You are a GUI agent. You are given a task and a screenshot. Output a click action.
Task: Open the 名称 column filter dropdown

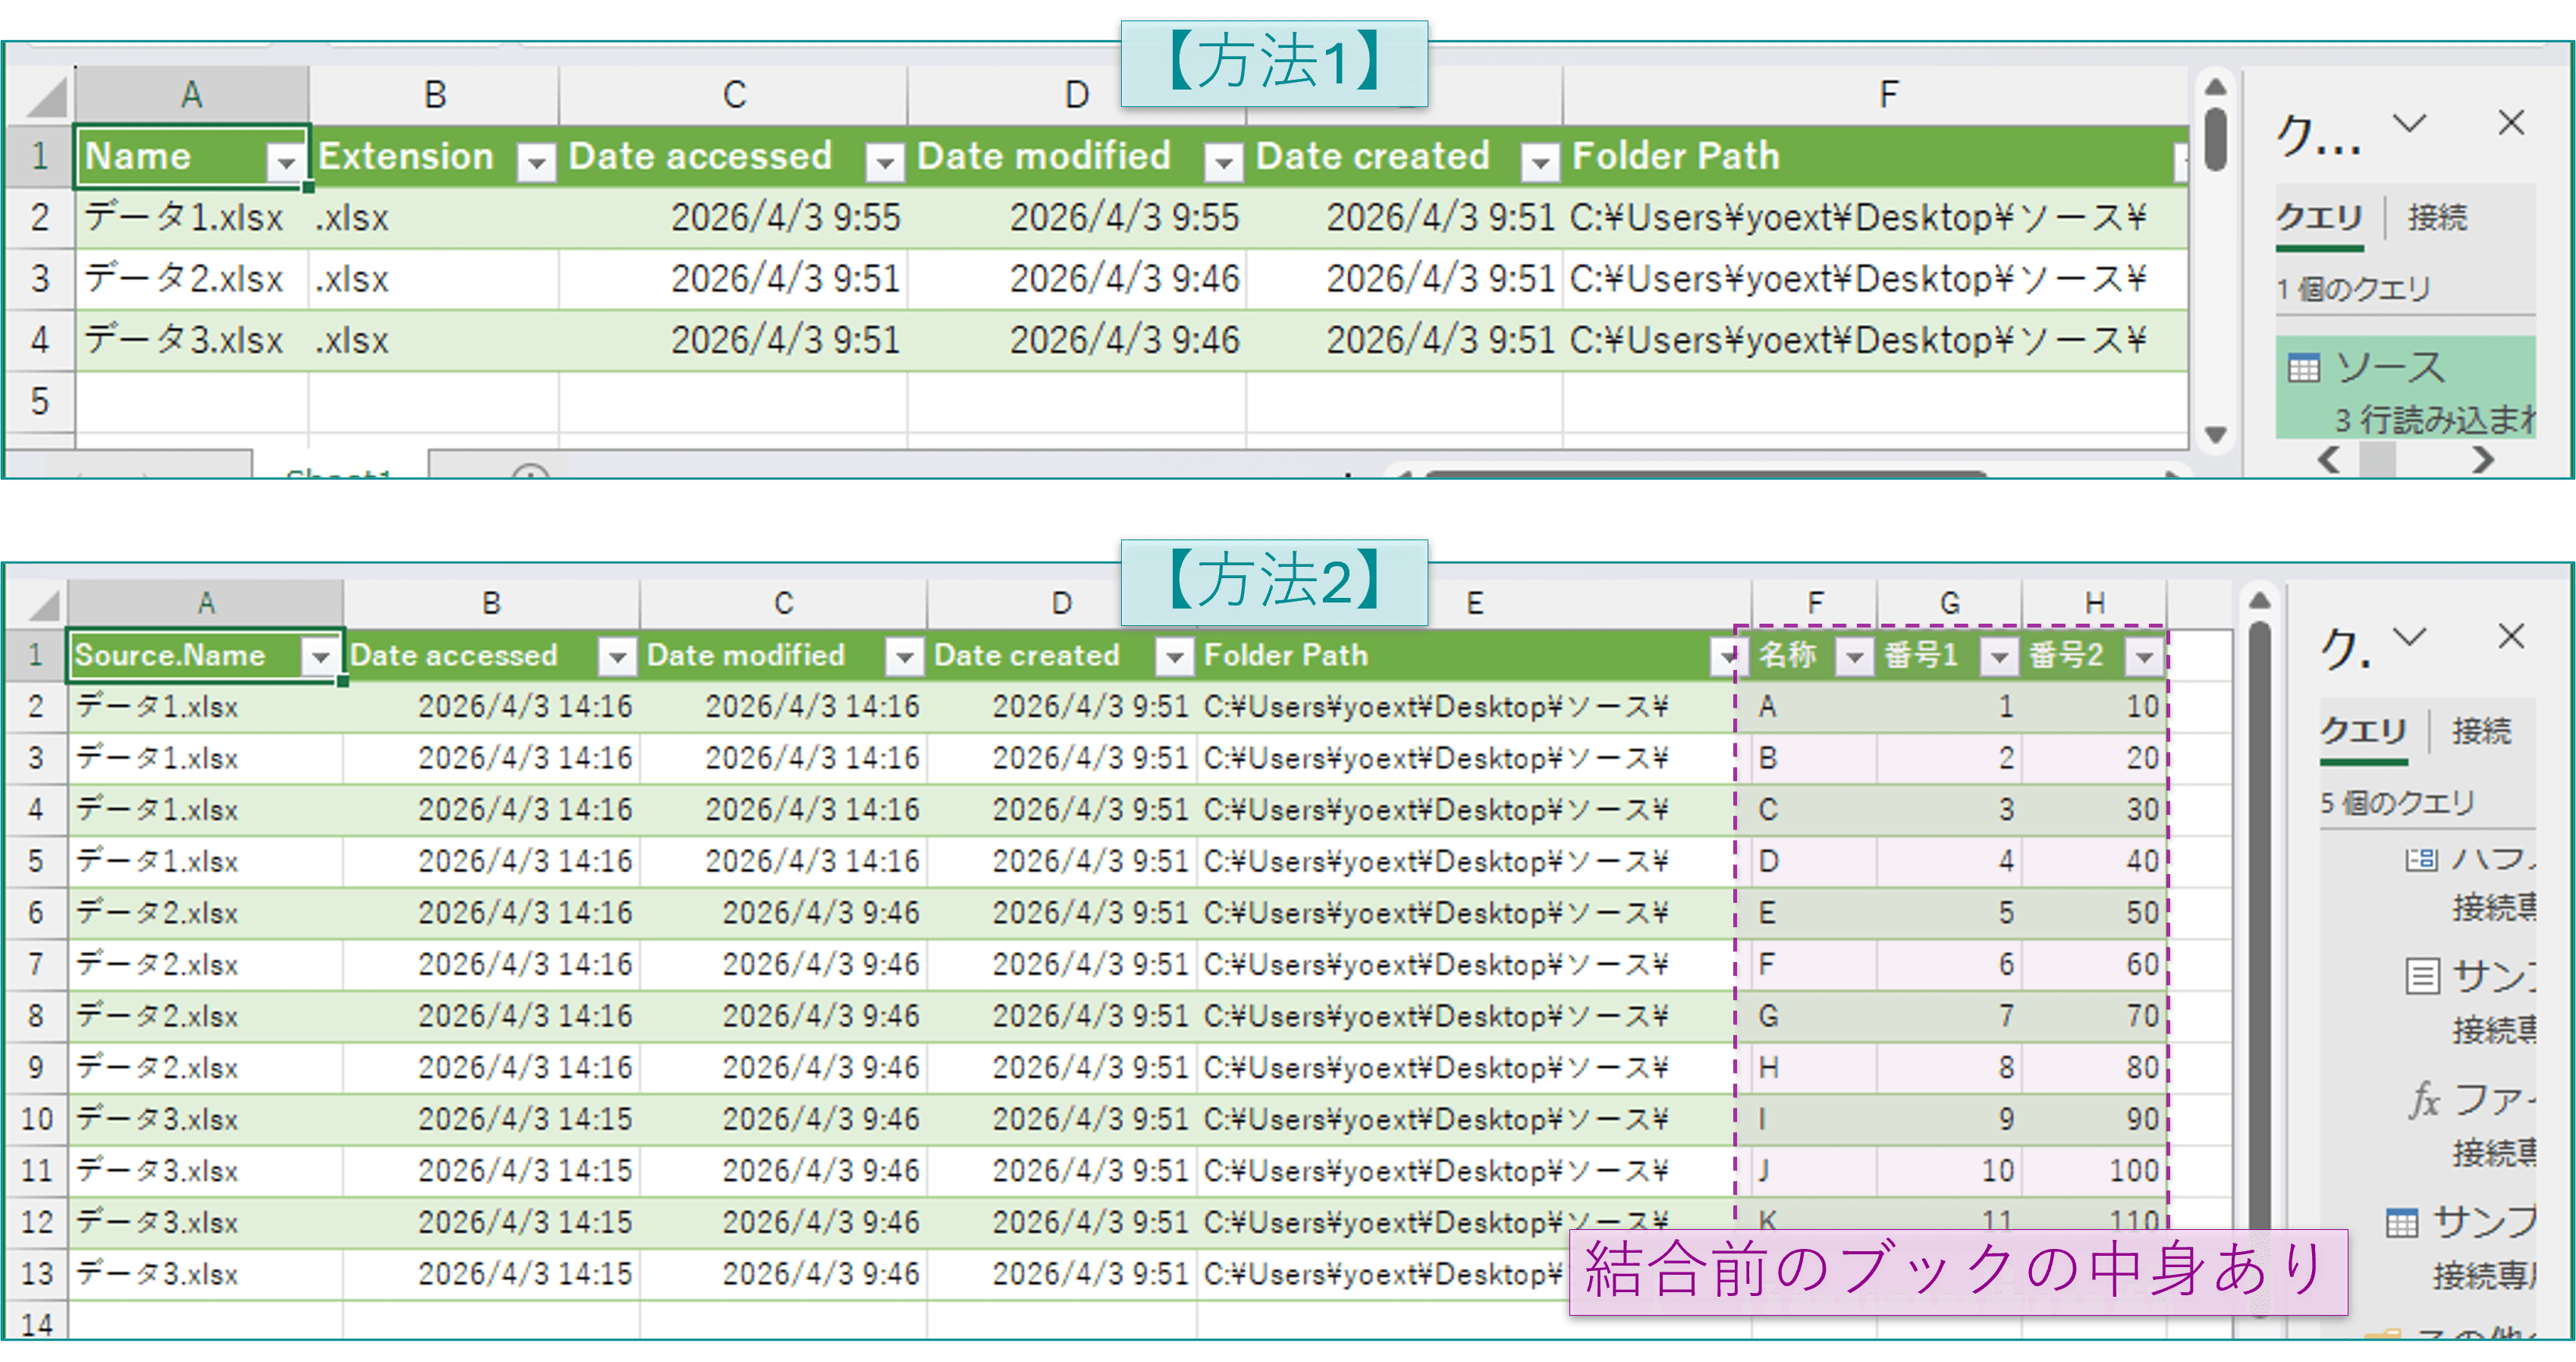1856,657
